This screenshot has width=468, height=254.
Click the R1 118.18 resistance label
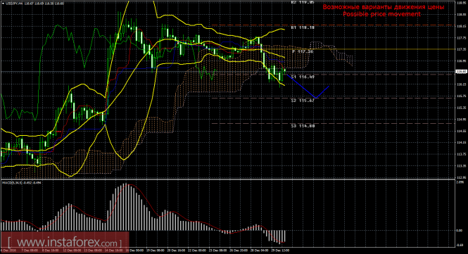303,27
